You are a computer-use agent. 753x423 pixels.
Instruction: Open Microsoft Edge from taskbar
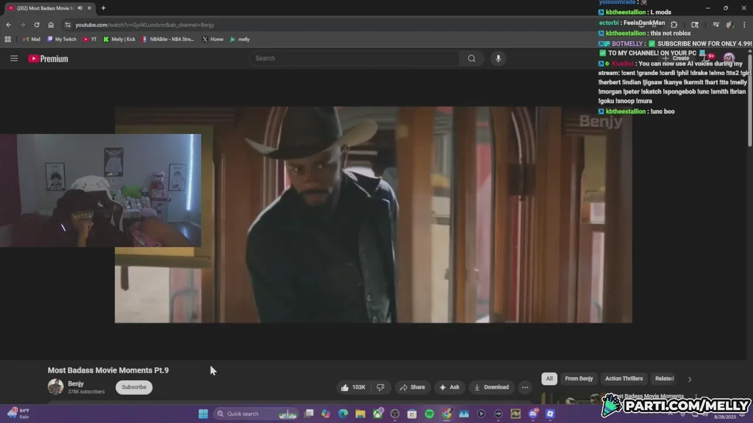click(343, 414)
